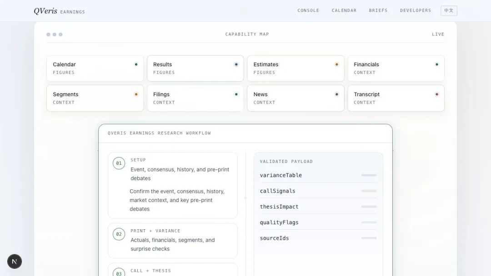This screenshot has width=491, height=276.
Task: Click the sourceIds payload row
Action: pos(318,238)
